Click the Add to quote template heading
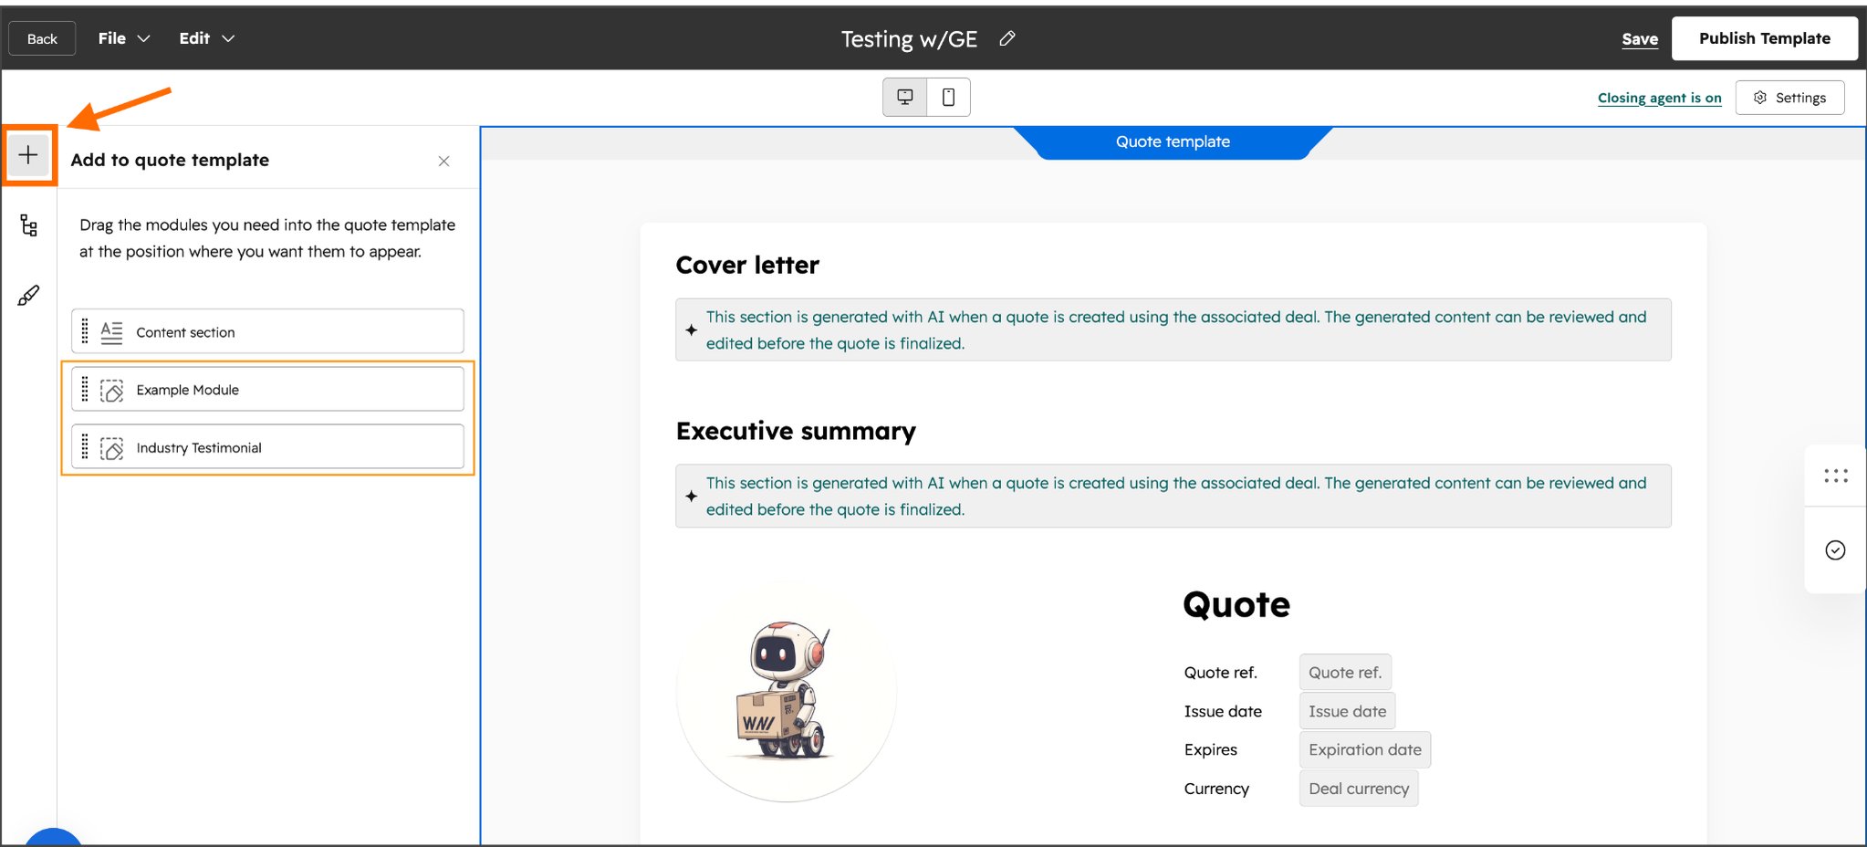 click(x=170, y=160)
